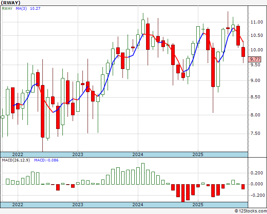
Task: Click the 0.000 MACD axis label
Action: [x=256, y=184]
